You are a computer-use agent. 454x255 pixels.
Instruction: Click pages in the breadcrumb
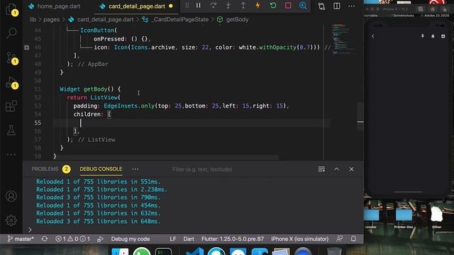coord(51,19)
